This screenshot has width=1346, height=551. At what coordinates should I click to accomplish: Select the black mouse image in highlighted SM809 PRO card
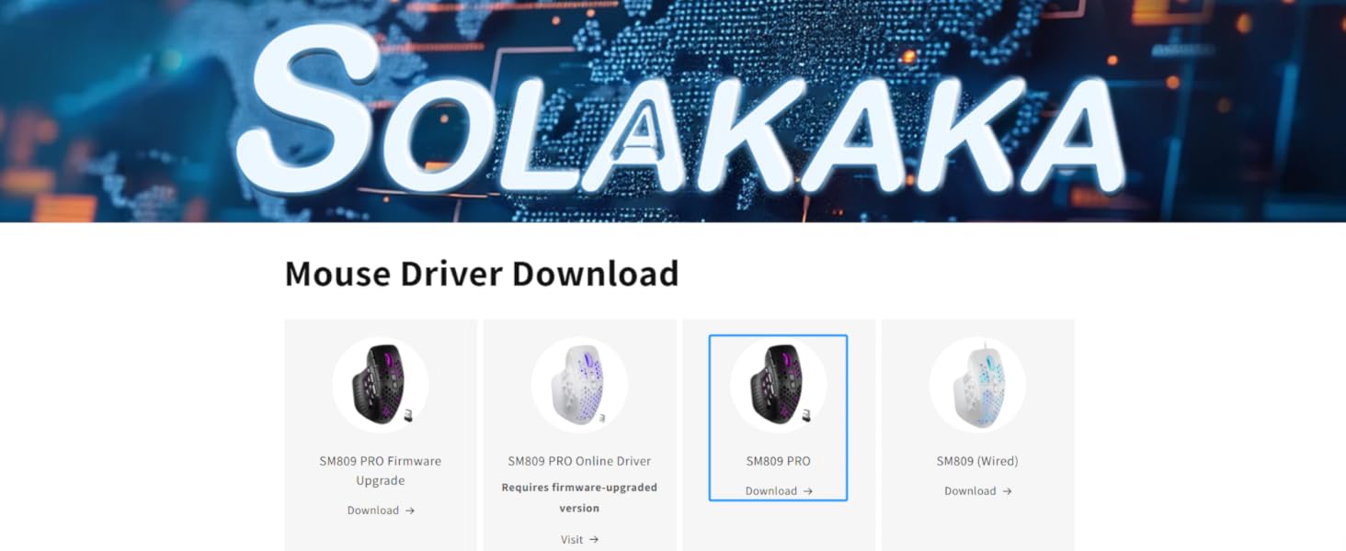[x=779, y=385]
